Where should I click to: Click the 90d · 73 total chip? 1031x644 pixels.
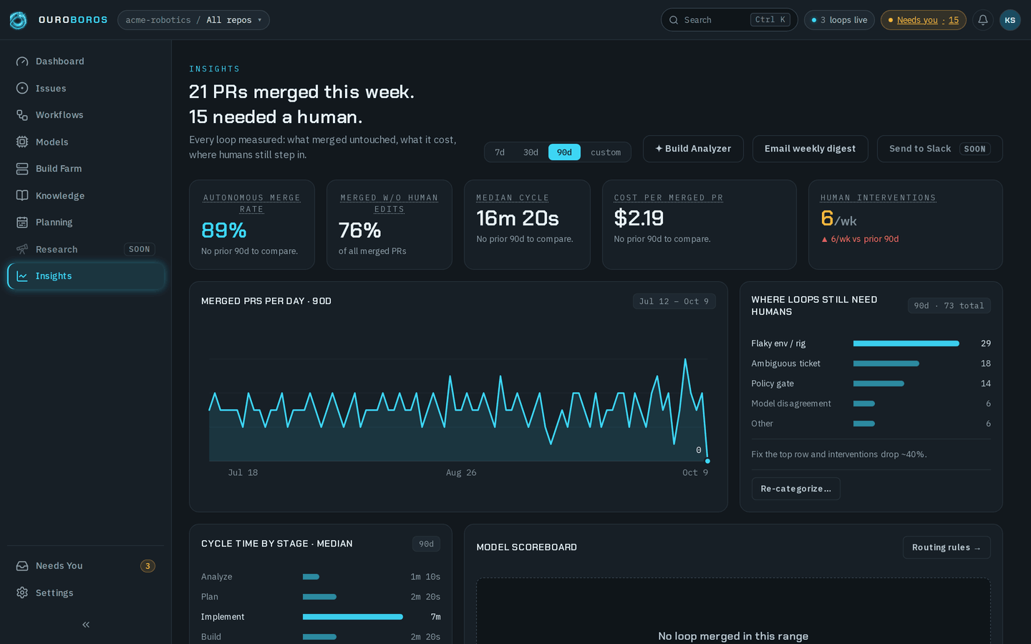949,306
